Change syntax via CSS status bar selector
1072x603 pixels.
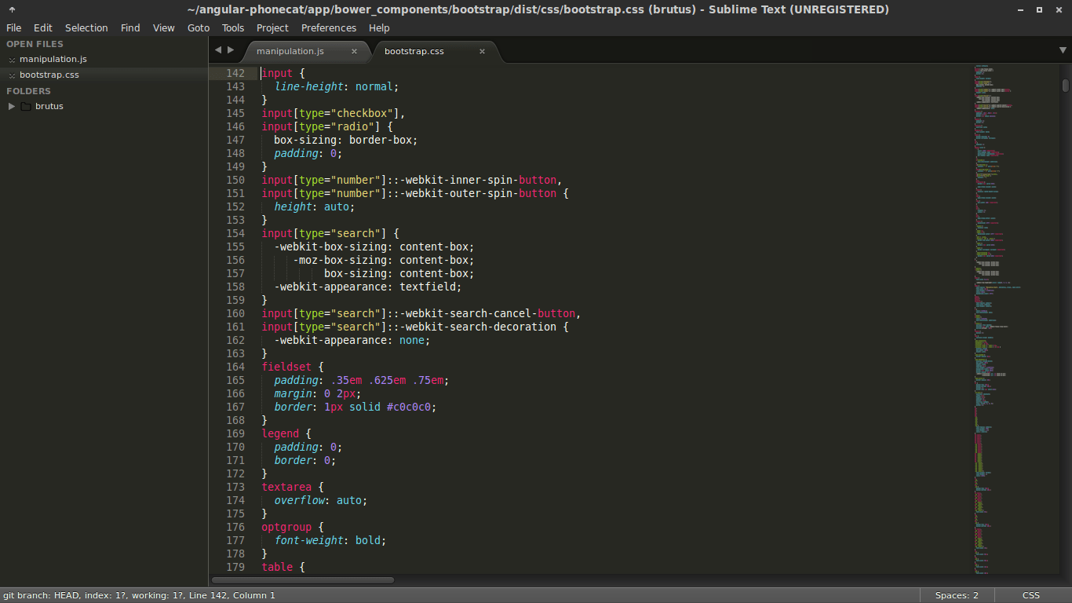pos(1030,595)
